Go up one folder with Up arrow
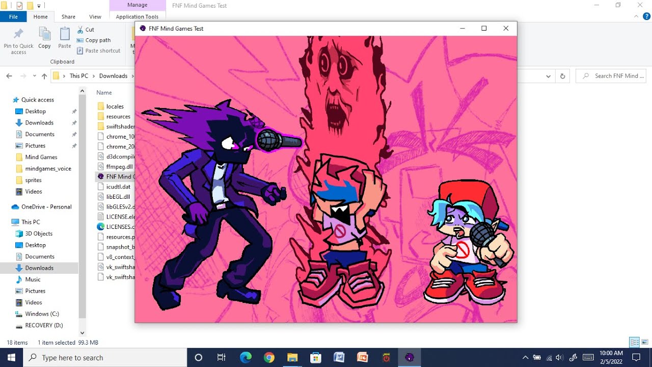The image size is (652, 367). point(44,76)
